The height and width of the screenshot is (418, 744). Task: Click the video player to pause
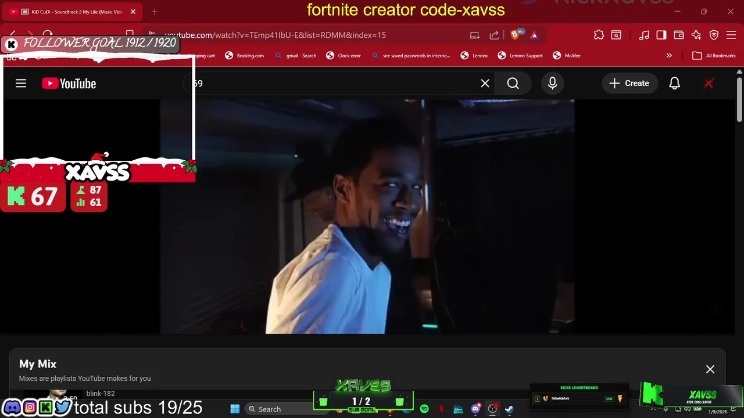point(367,217)
